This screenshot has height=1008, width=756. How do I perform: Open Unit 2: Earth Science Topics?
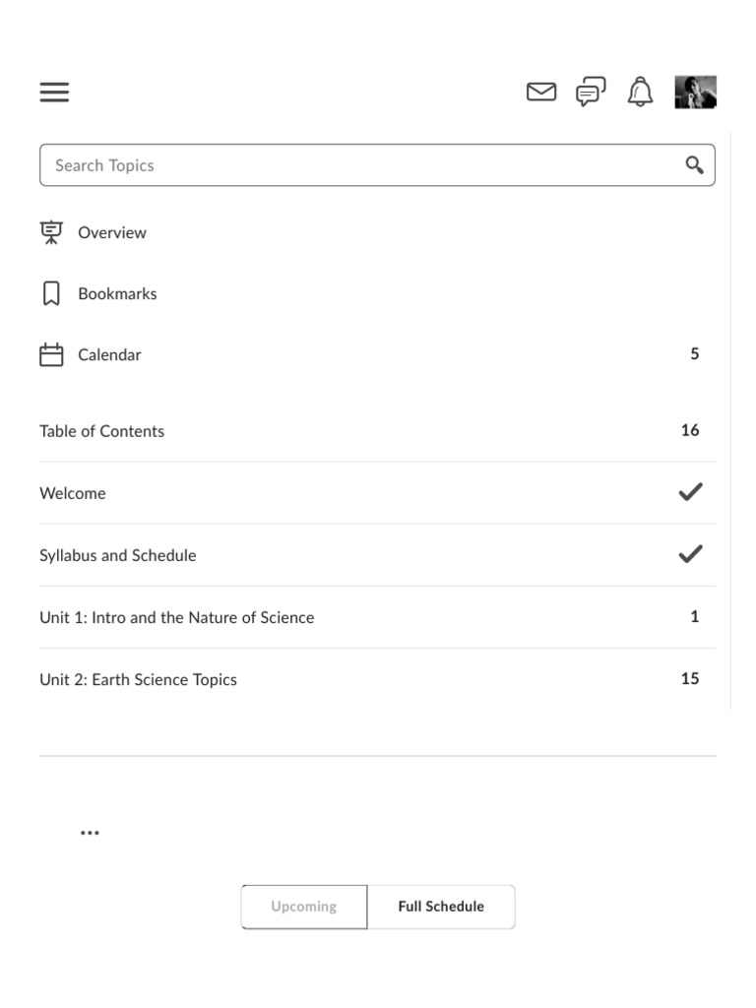(x=377, y=679)
